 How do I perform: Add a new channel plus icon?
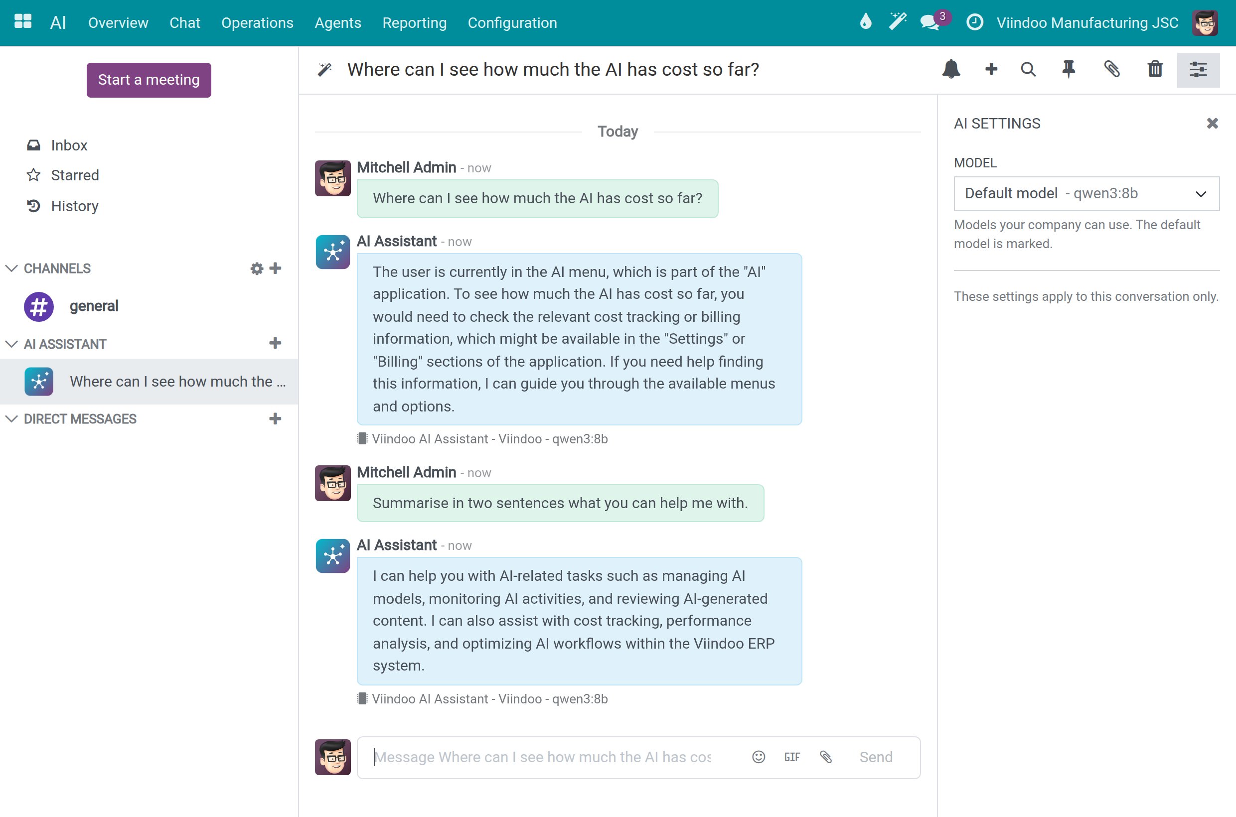[275, 269]
